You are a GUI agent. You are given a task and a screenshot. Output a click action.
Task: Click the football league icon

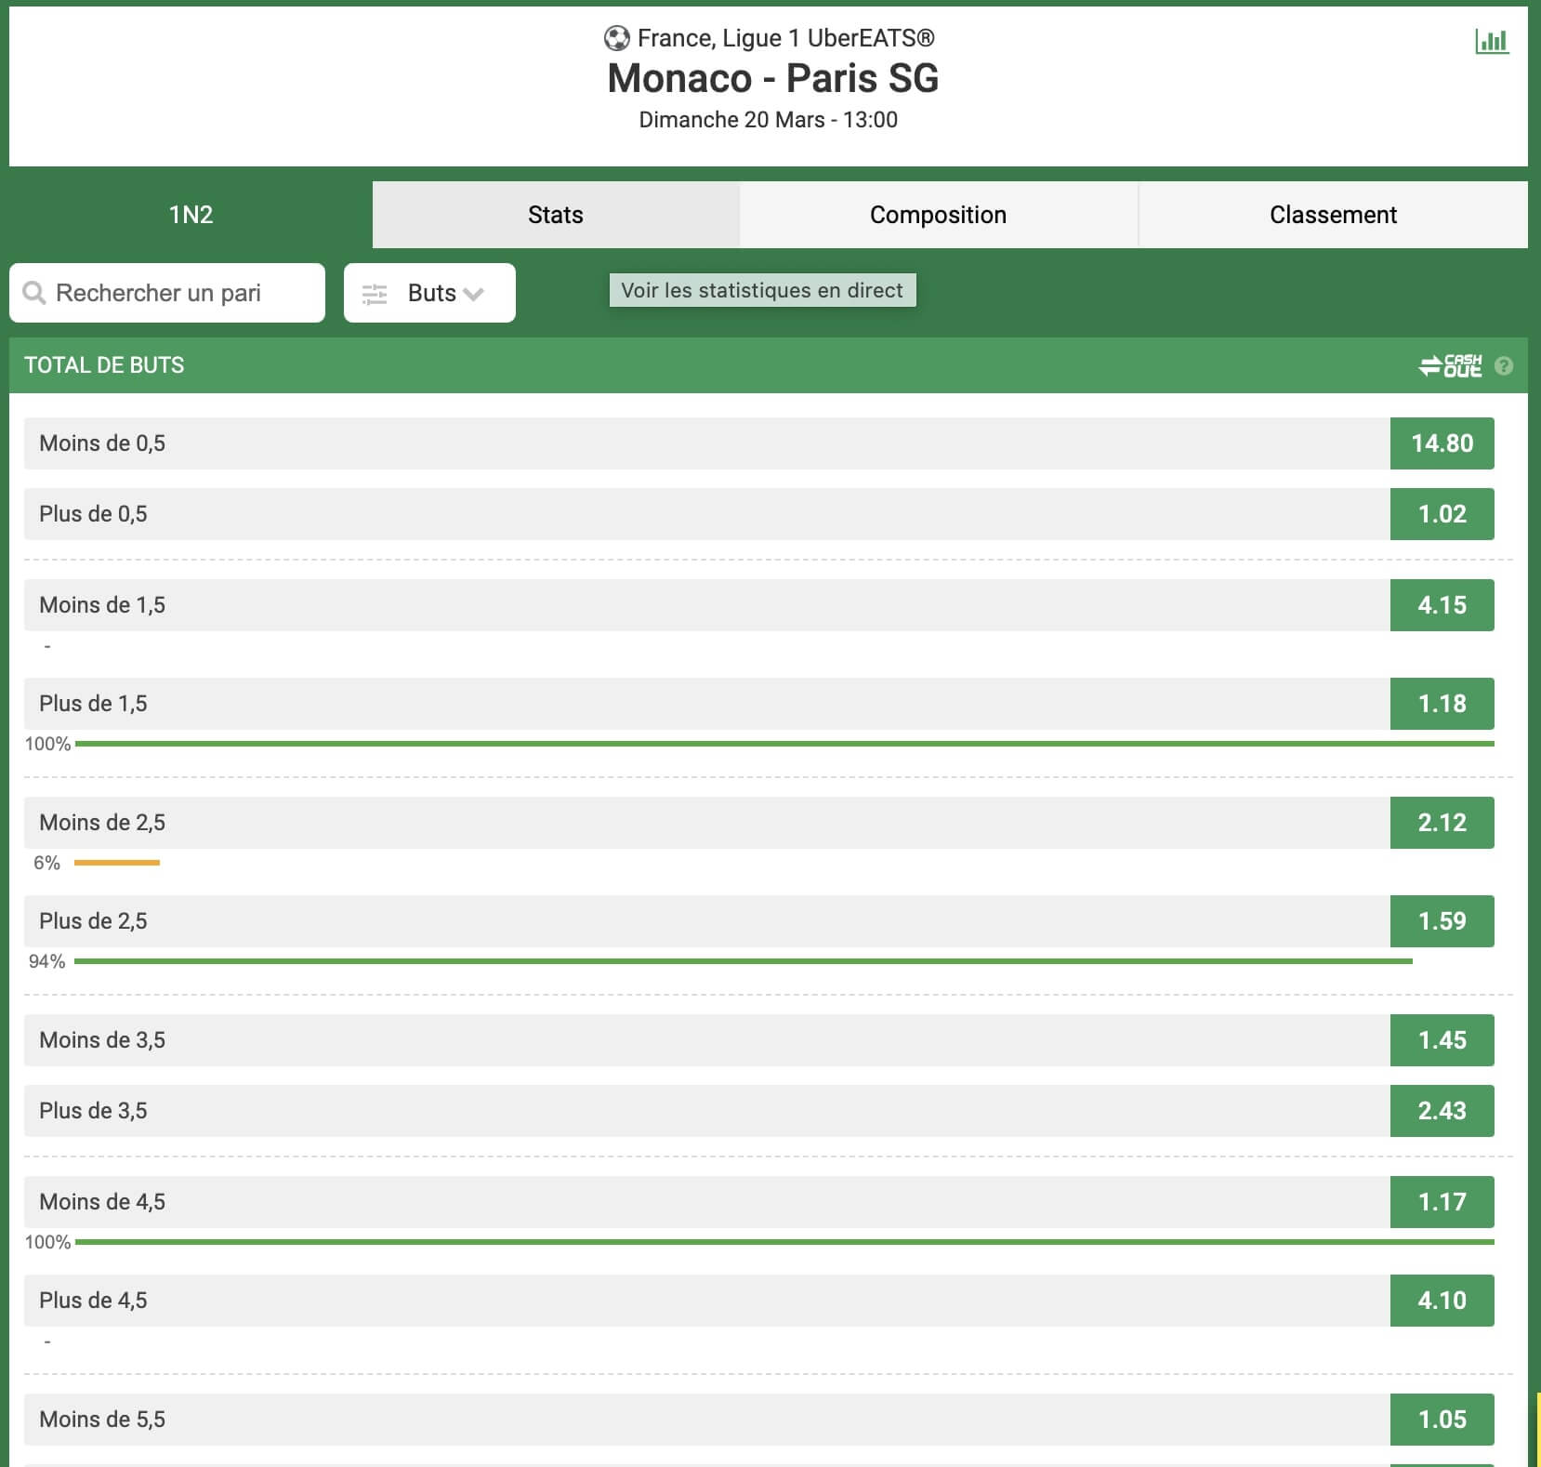616,38
